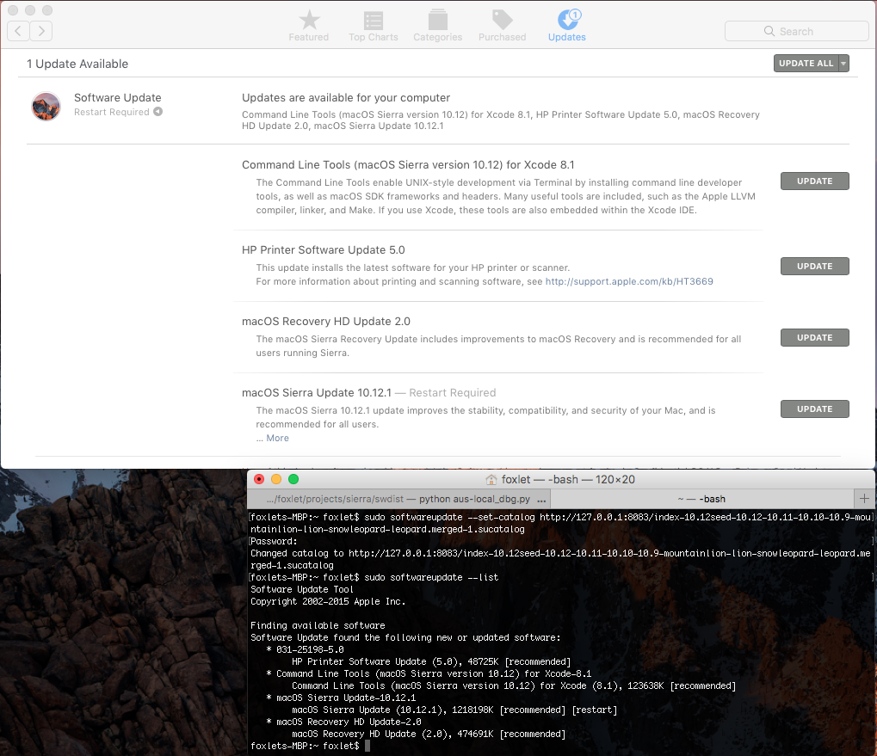
Task: Go forward with the right arrow button
Action: pos(41,31)
